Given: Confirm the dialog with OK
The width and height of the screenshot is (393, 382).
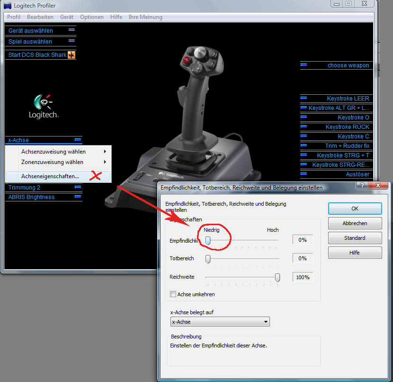Looking at the screenshot, I should [355, 209].
